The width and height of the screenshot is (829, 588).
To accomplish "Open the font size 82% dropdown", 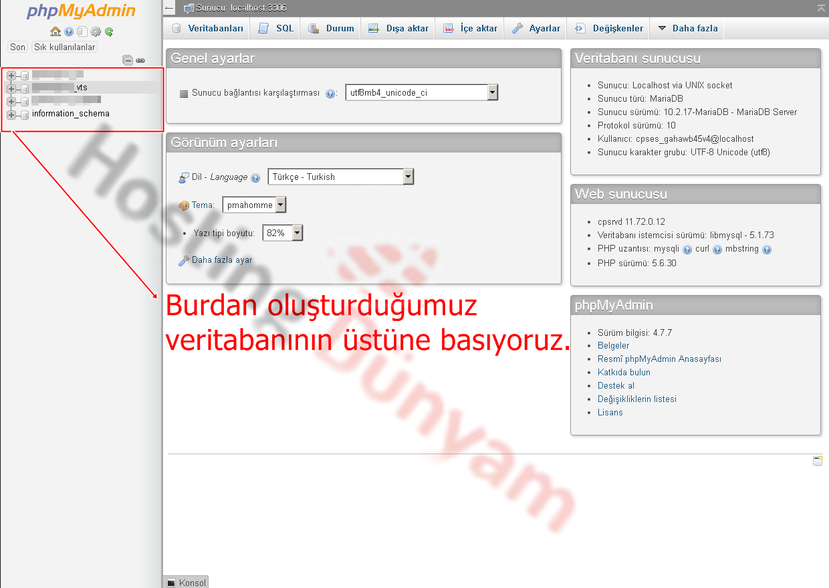I will 282,233.
